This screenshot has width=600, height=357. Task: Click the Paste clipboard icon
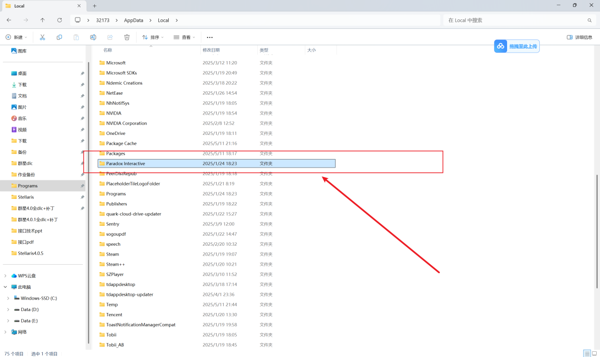point(76,37)
